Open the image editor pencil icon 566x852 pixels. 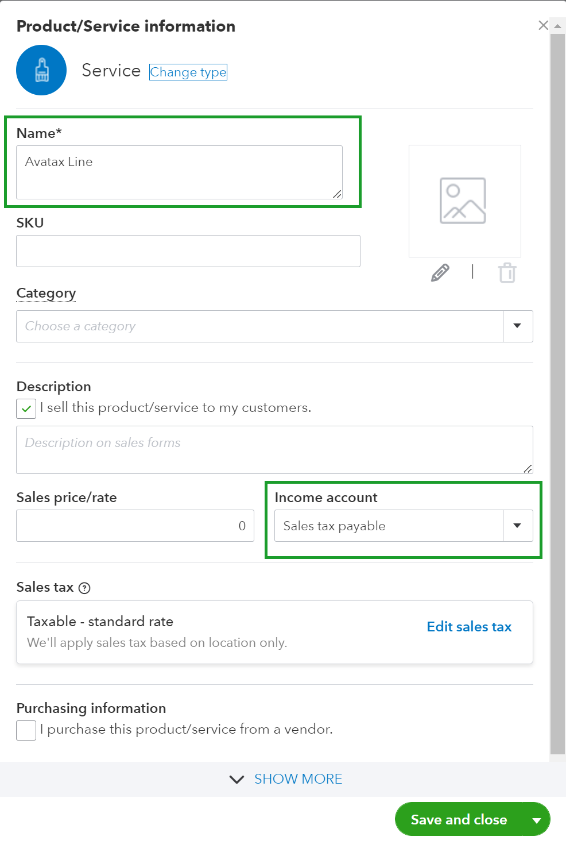coord(439,272)
